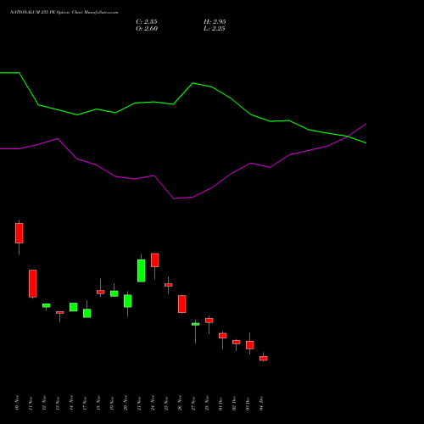Image resolution: width=424 pixels, height=424 pixels.
Task: Click the 18 Nov date label
Action: [98, 403]
